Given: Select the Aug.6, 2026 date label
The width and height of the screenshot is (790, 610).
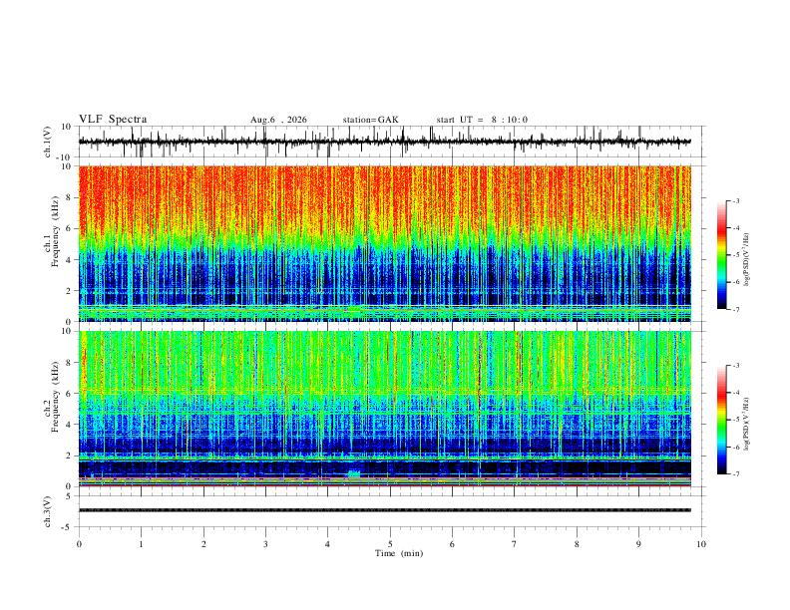Looking at the screenshot, I should (278, 120).
